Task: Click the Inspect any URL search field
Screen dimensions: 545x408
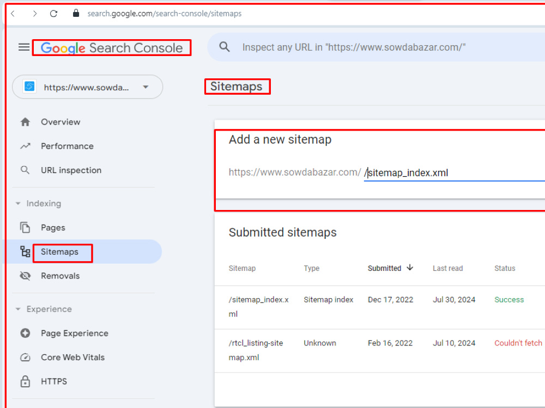Action: click(x=393, y=47)
